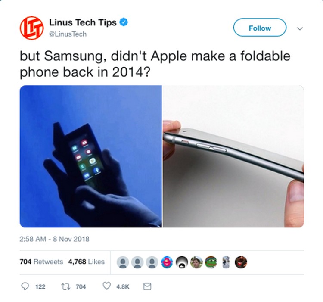323x302 pixels.
Task: Open the Pepe frog liker avatar
Action: point(211,262)
